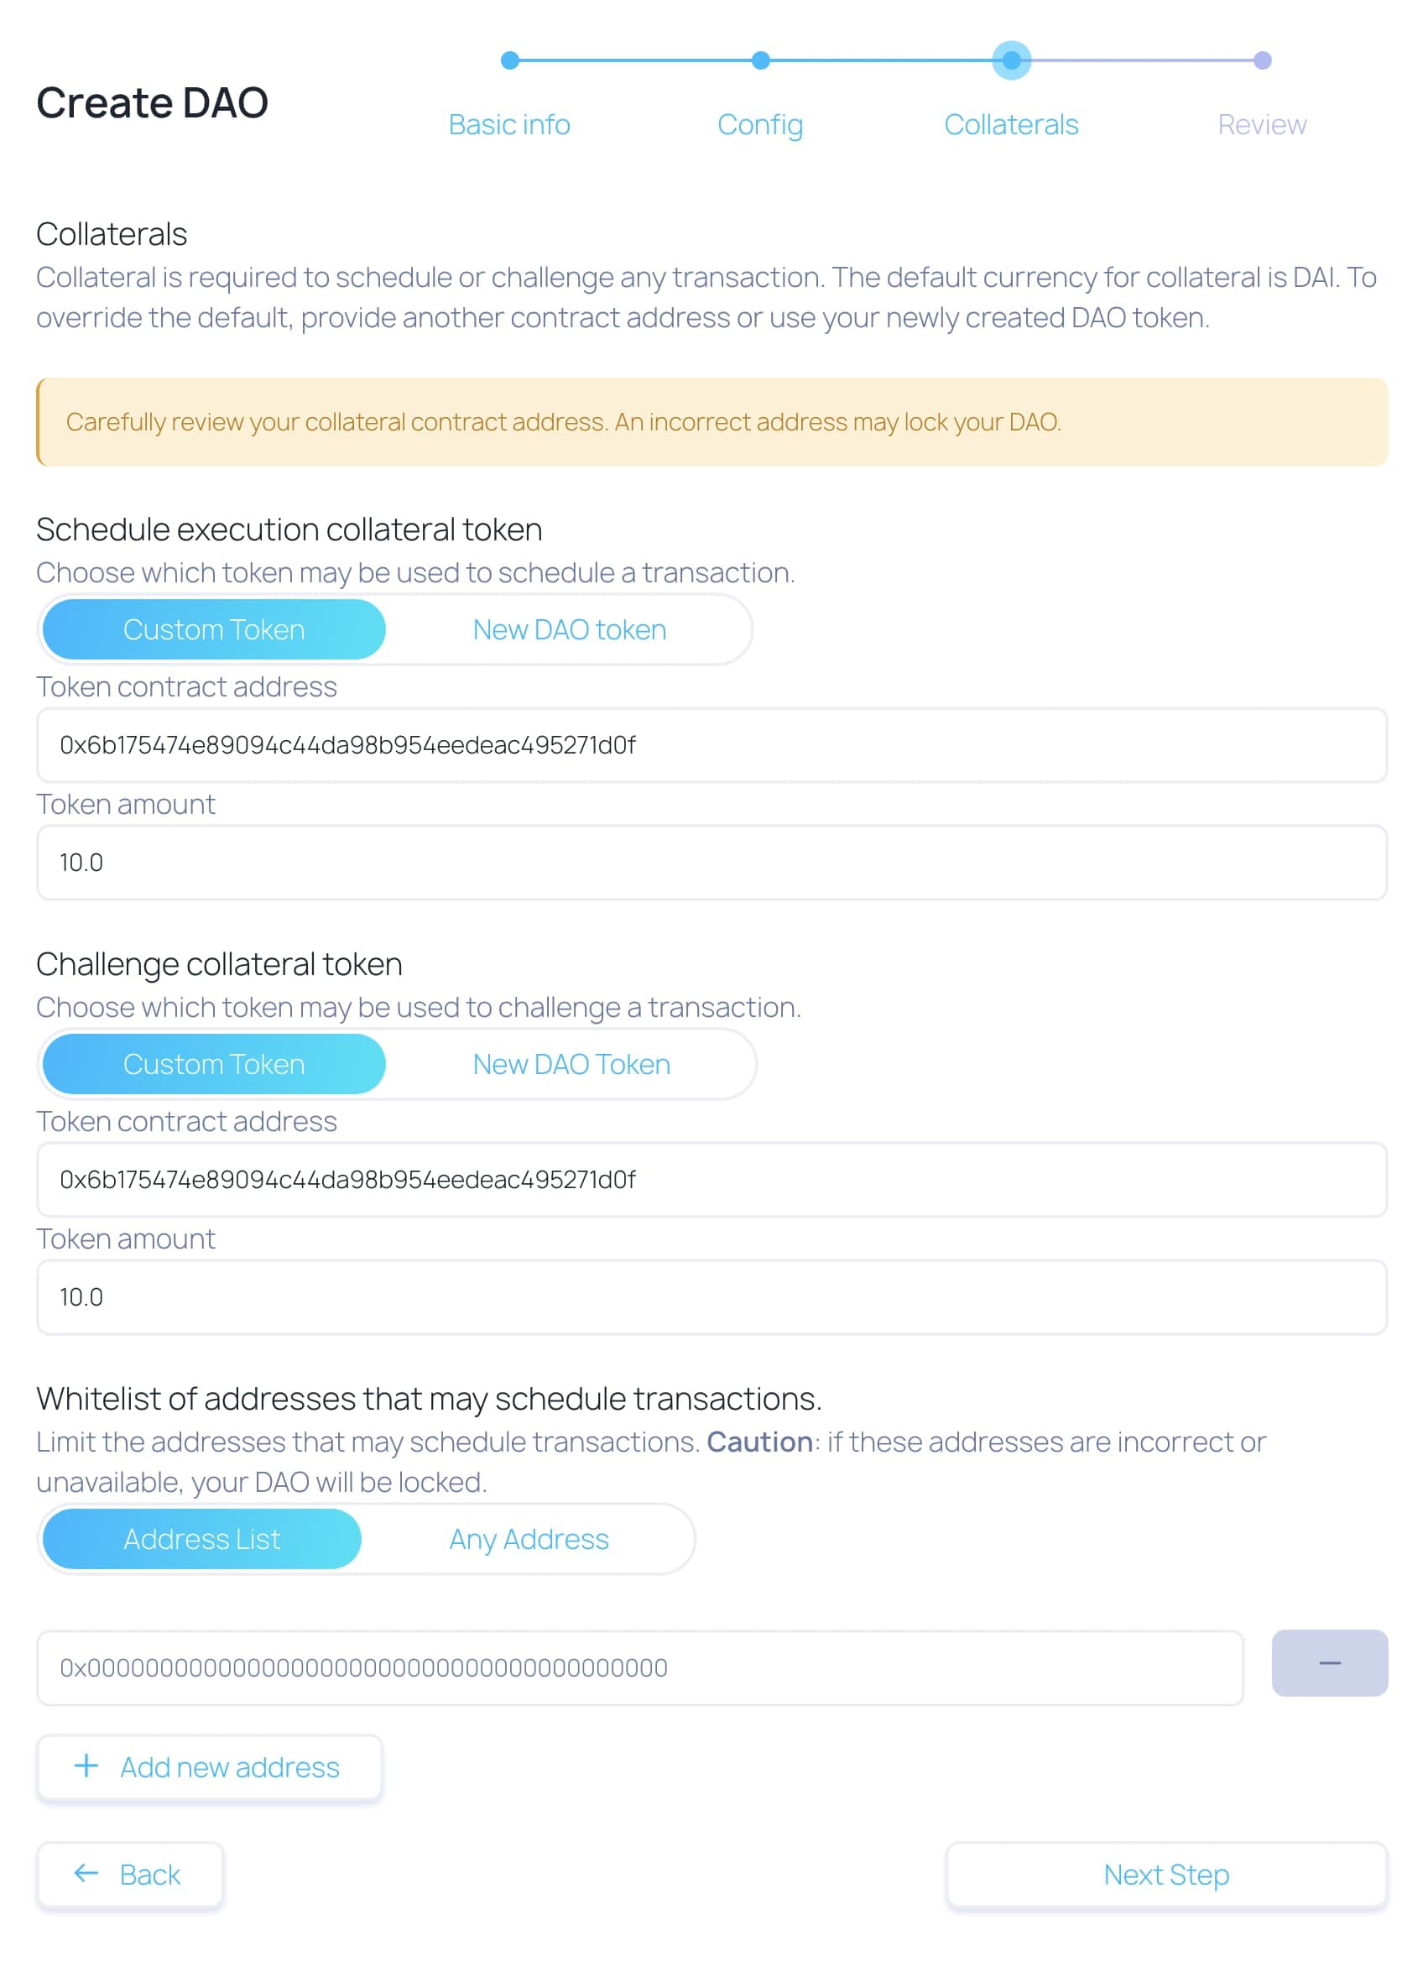Select New DAO token for schedule collateral
Viewport: 1423px width, 1987px height.
568,629
